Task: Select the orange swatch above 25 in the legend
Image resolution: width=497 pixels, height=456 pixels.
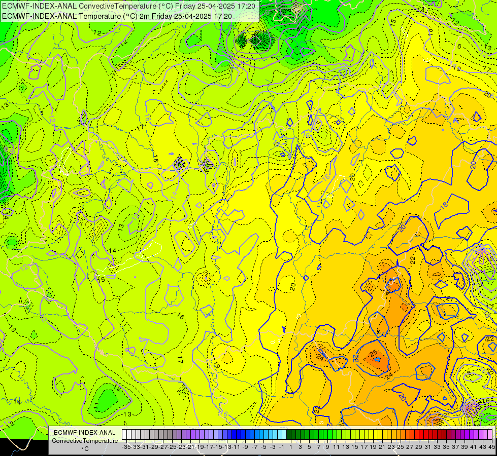Action: 399,434
